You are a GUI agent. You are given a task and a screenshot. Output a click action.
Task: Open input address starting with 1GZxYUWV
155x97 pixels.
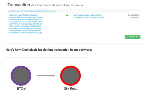pos(25,24)
